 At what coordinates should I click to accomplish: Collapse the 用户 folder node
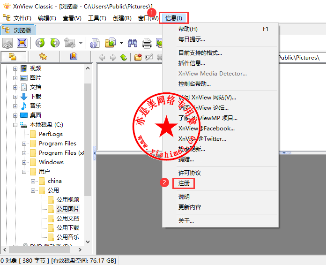24,172
